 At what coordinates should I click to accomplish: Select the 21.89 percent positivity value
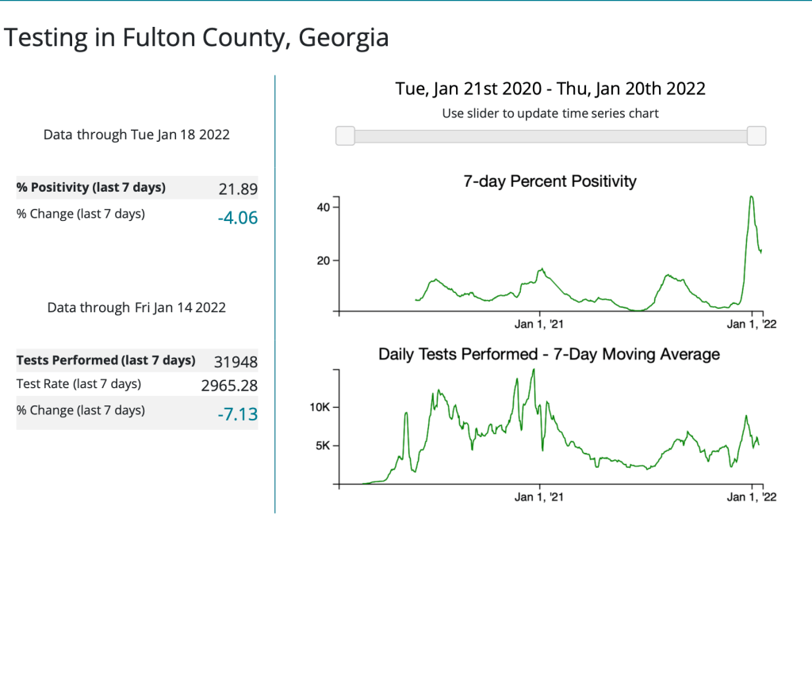(x=238, y=188)
